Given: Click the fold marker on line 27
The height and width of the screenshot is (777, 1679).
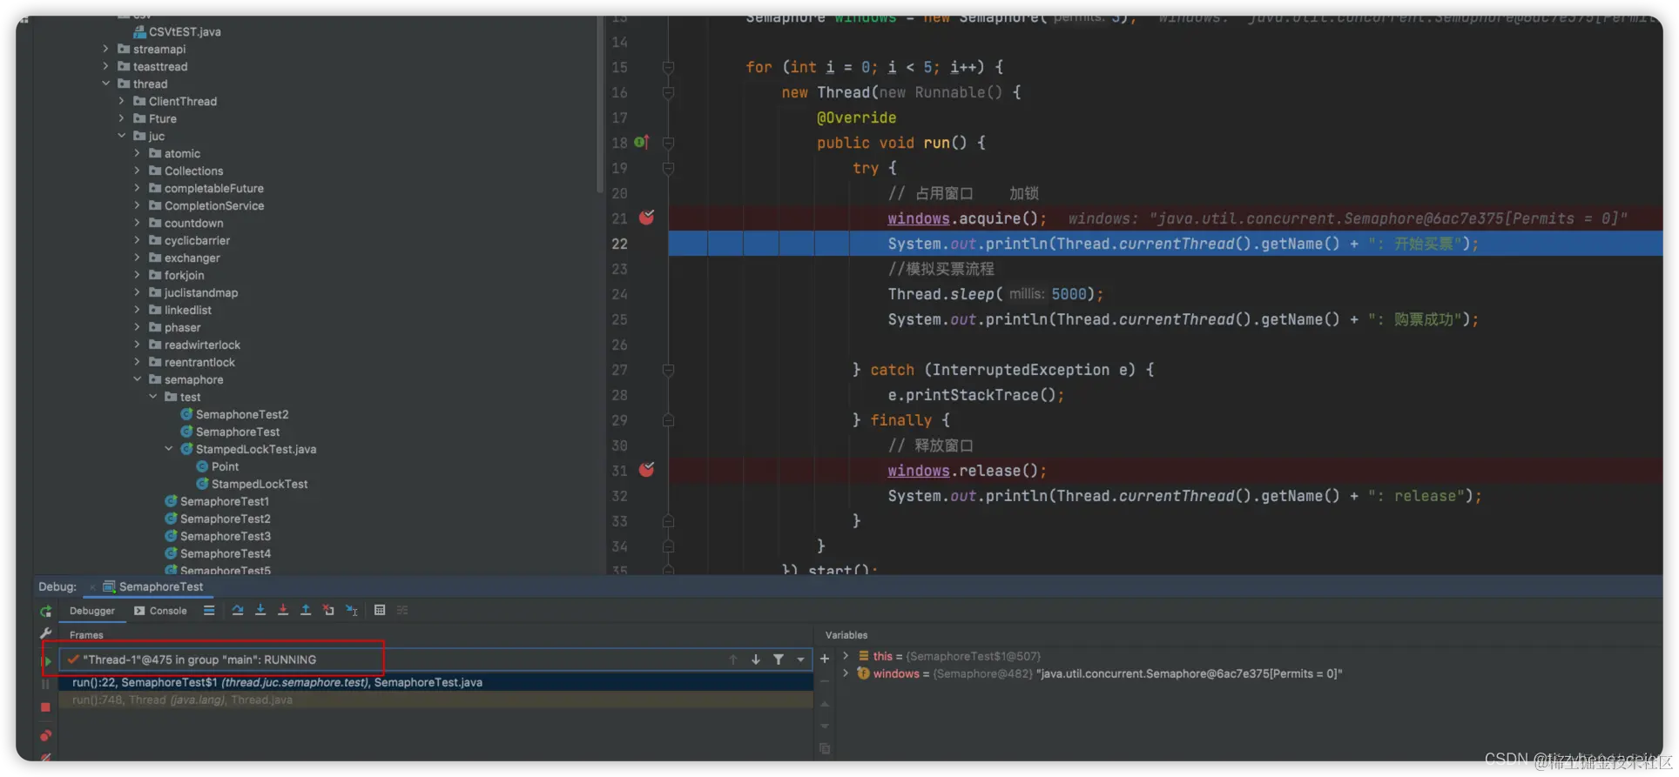Looking at the screenshot, I should (x=668, y=370).
